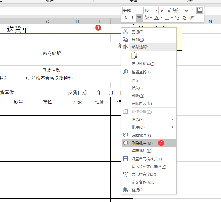Image resolution: width=221 pixels, height=202 pixels.
Task: Click the scissors cut icon
Action: pos(125,32)
